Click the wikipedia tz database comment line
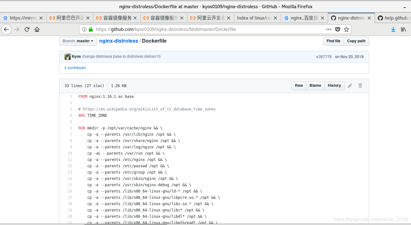Image resolution: width=411 pixels, height=225 pixels. pos(147,109)
